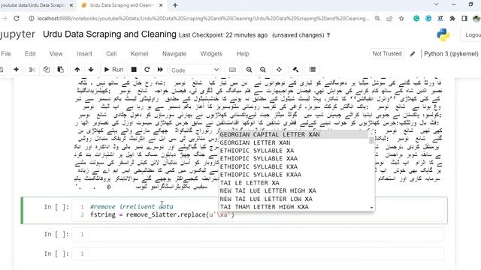Image resolution: width=481 pixels, height=270 pixels.
Task: Click the zoom out magnifier toolbar icon
Action: [263, 70]
